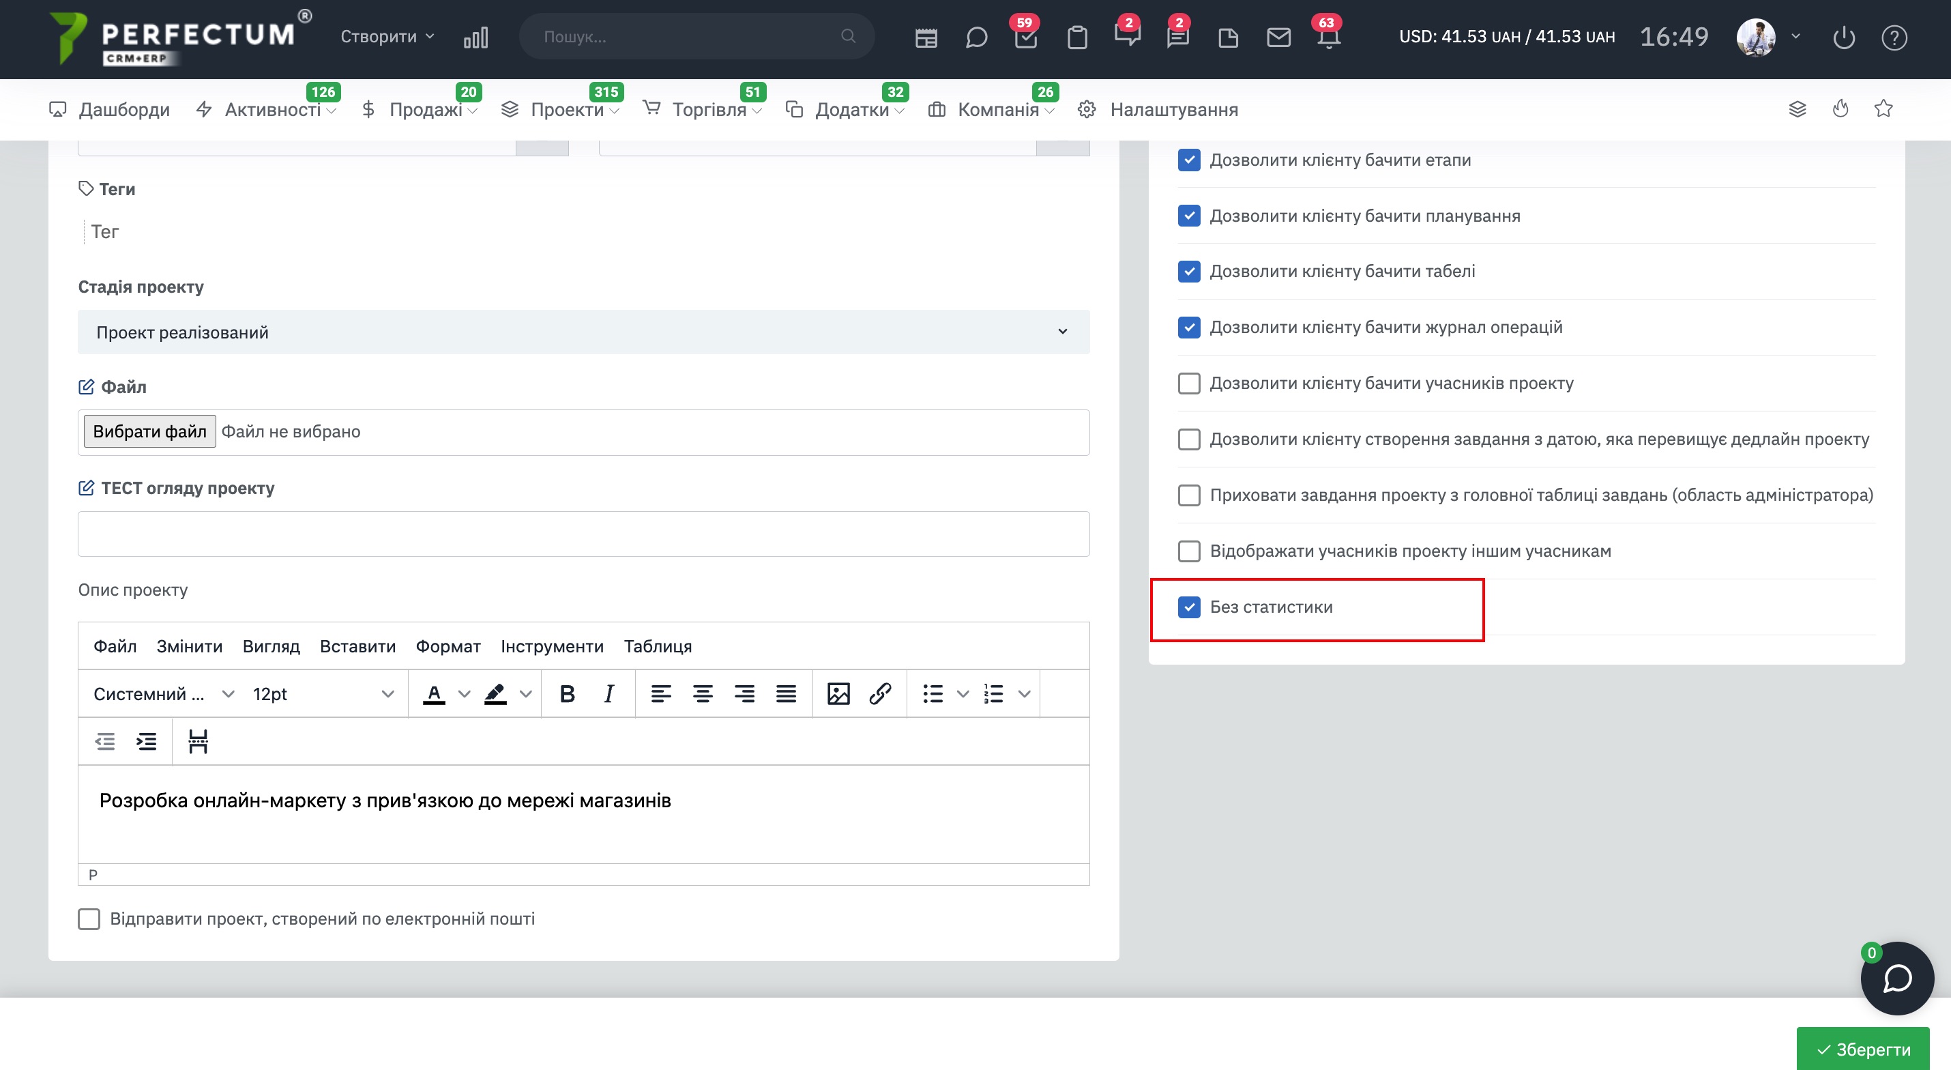This screenshot has height=1070, width=1951.
Task: Click the power logout icon
Action: (x=1843, y=37)
